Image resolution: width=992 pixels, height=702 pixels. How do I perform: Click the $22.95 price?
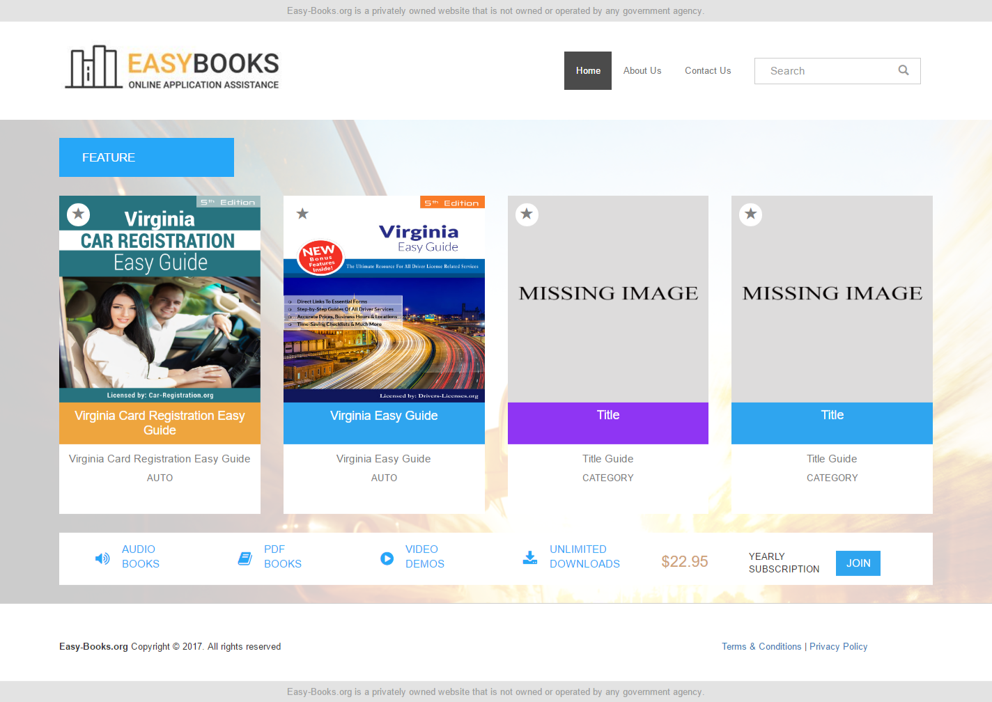(x=685, y=561)
